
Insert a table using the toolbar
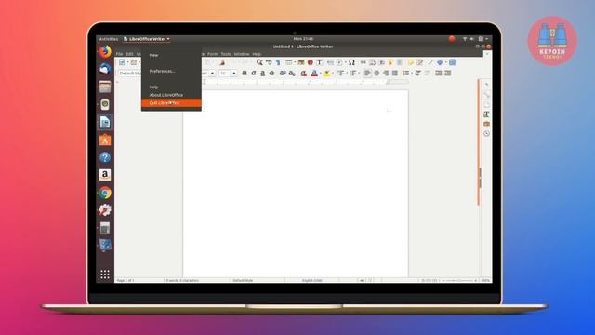click(x=289, y=62)
